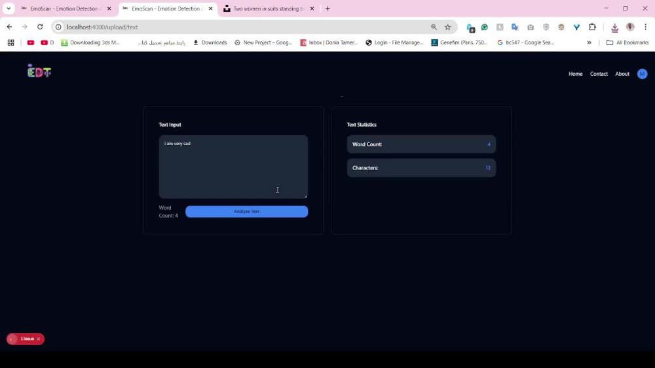655x368 pixels.
Task: Bookmark this page with star icon
Action: [x=448, y=27]
